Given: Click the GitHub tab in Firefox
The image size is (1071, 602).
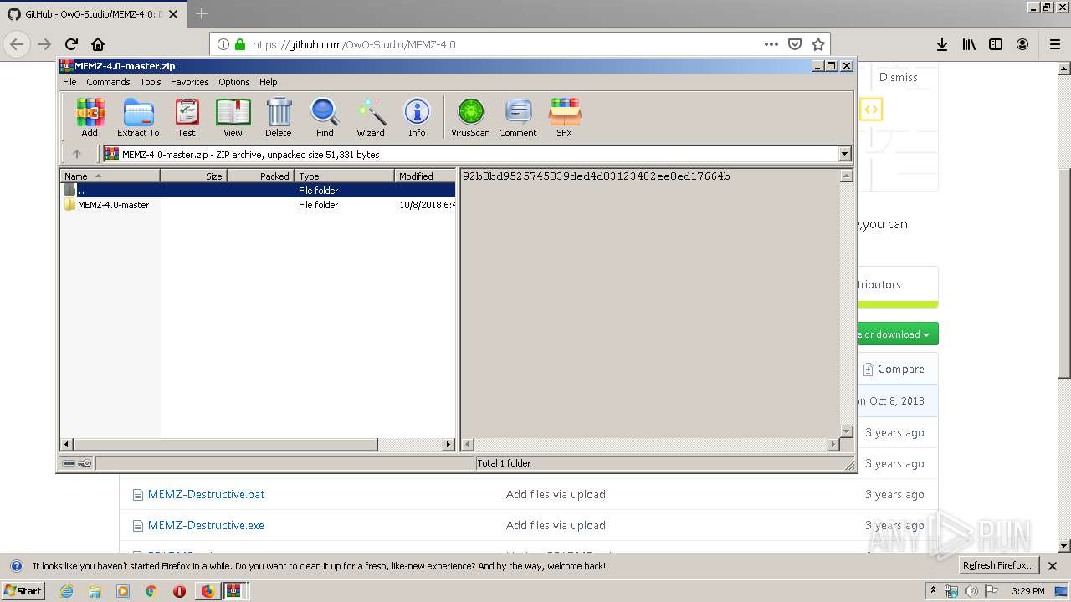Looking at the screenshot, I should (x=92, y=14).
